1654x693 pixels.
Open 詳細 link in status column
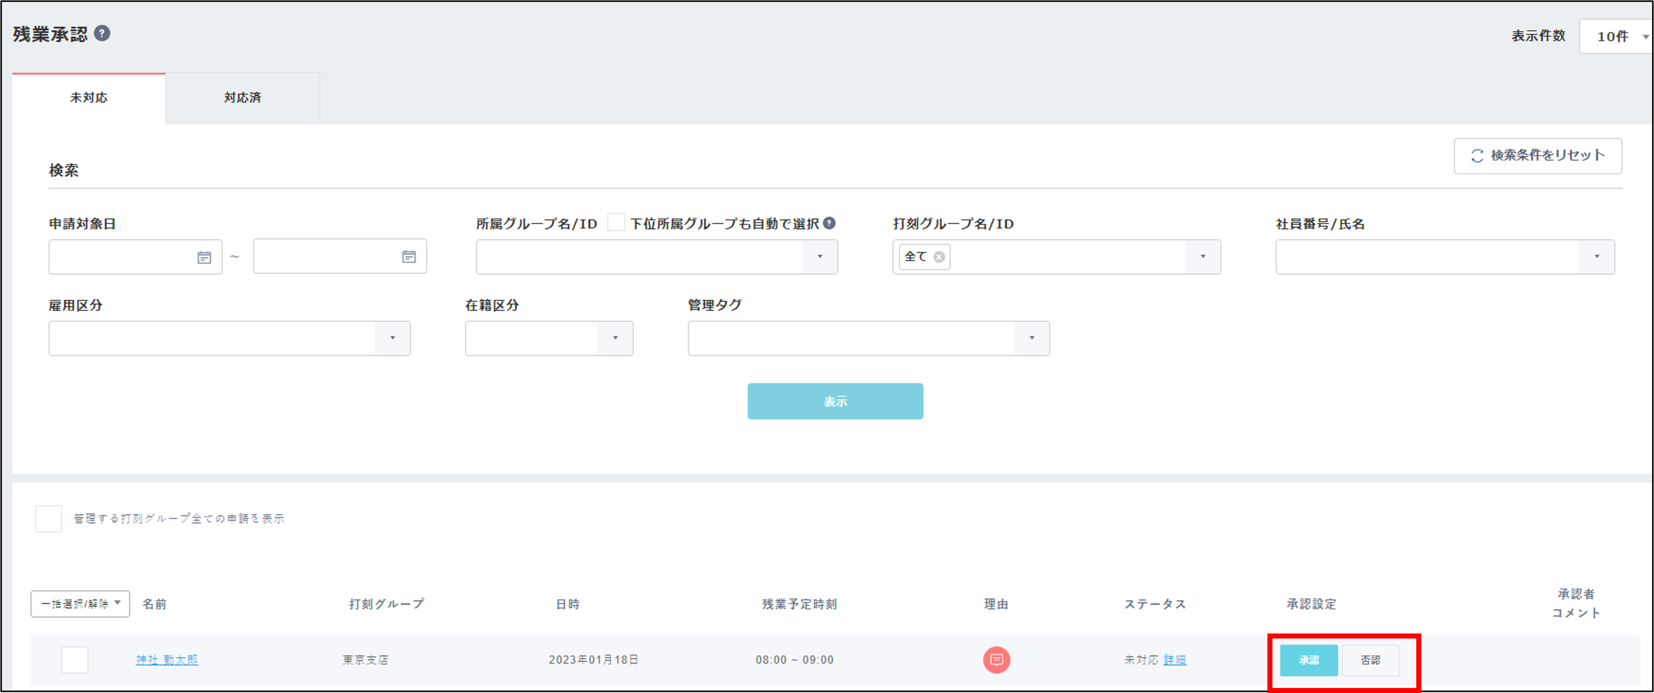(x=1175, y=660)
